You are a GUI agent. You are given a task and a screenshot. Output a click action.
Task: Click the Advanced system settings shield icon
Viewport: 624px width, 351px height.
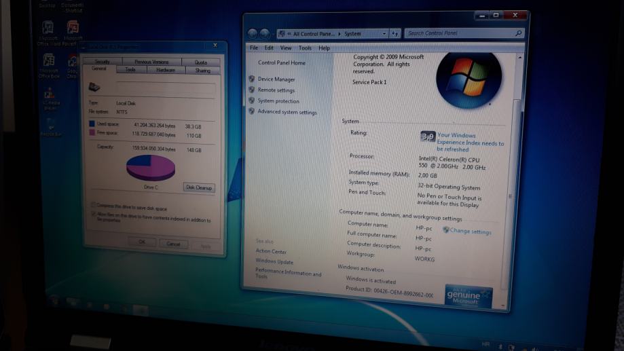pyautogui.click(x=251, y=111)
